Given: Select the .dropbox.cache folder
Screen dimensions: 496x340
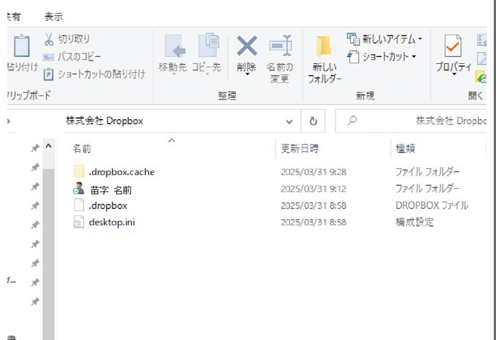Looking at the screenshot, I should point(122,172).
